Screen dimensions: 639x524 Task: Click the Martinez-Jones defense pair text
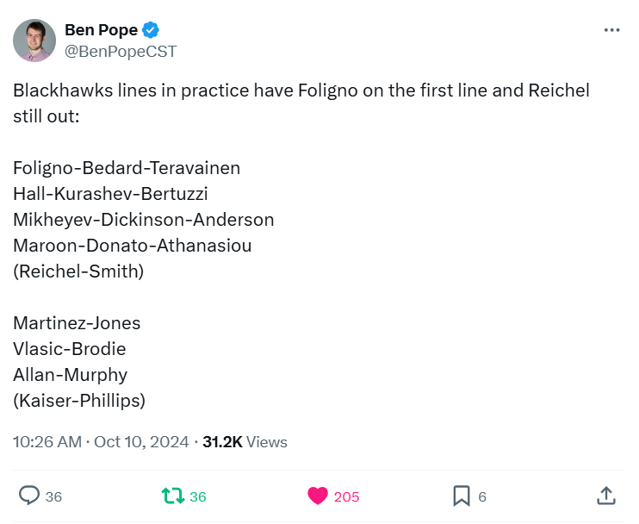coord(77,323)
